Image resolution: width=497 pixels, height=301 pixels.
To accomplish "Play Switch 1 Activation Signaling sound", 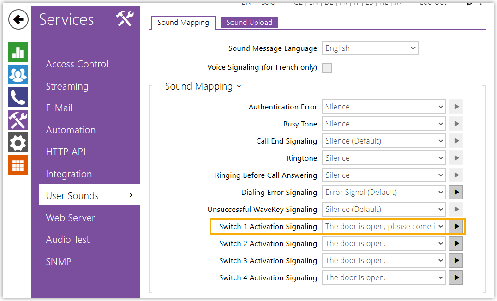I will pyautogui.click(x=456, y=226).
